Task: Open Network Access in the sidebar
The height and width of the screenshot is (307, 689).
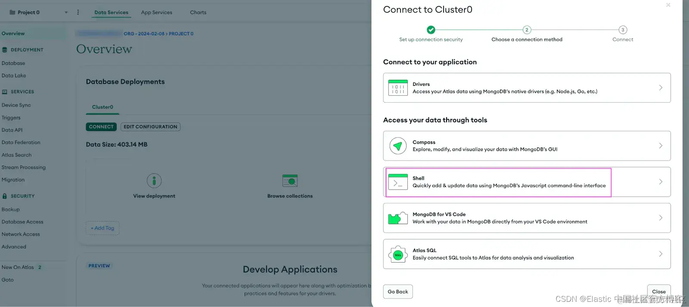Action: coord(21,235)
